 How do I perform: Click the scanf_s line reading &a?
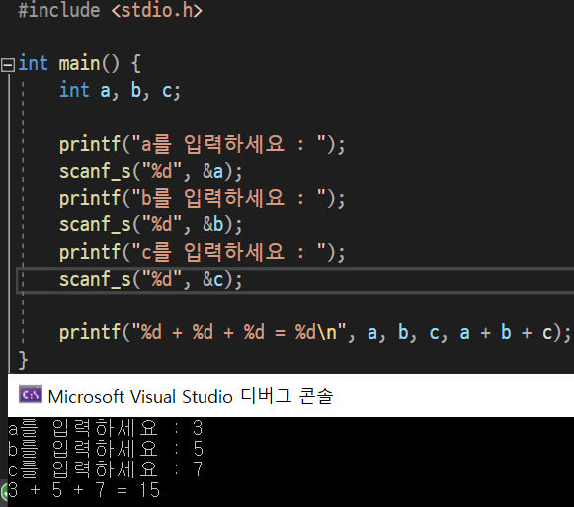[151, 171]
